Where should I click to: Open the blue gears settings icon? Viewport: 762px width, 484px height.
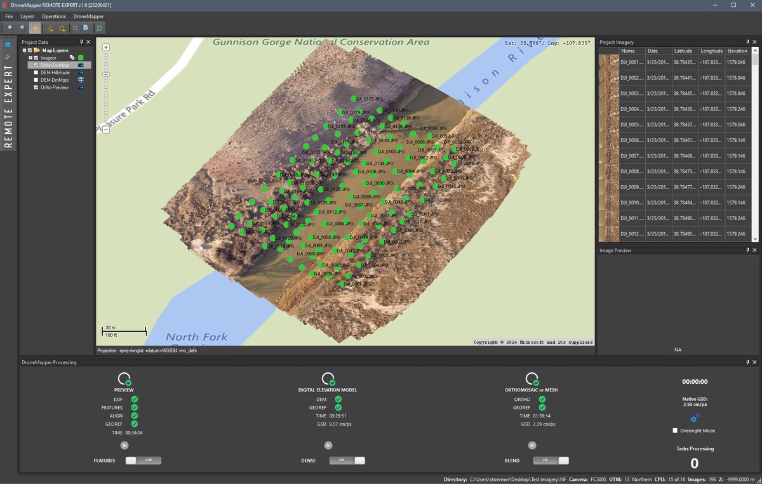[695, 417]
